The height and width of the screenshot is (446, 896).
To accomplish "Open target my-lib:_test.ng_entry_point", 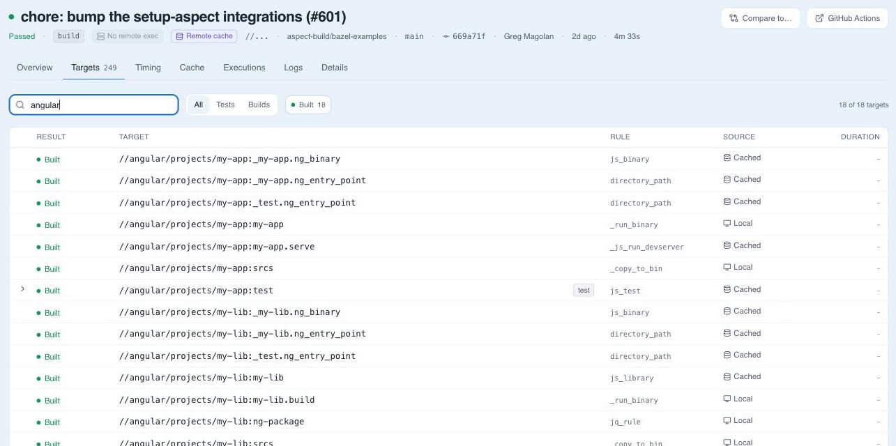I will tap(237, 356).
